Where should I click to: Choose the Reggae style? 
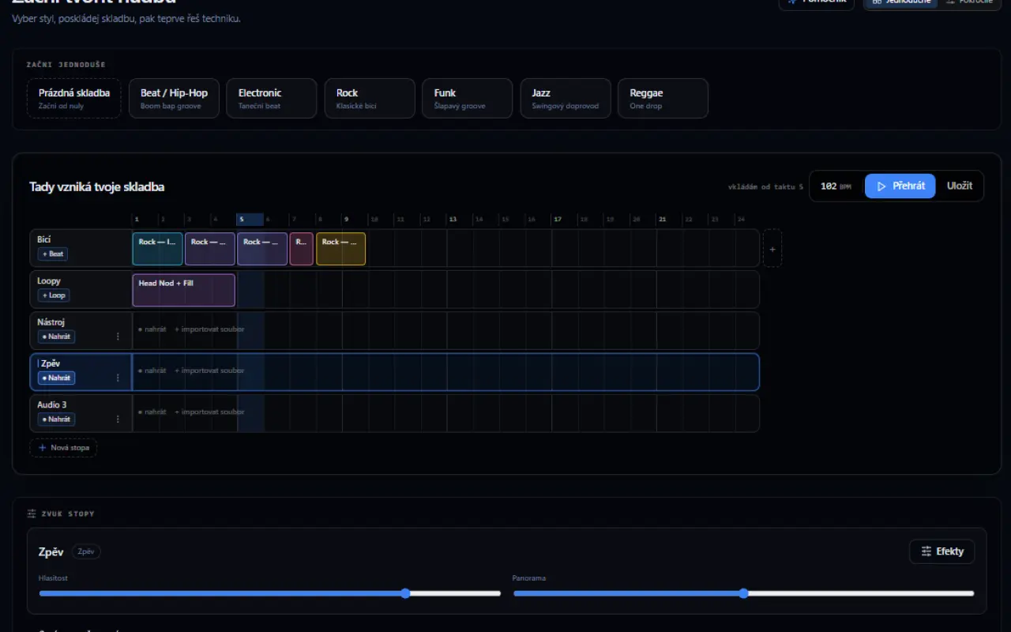point(663,98)
